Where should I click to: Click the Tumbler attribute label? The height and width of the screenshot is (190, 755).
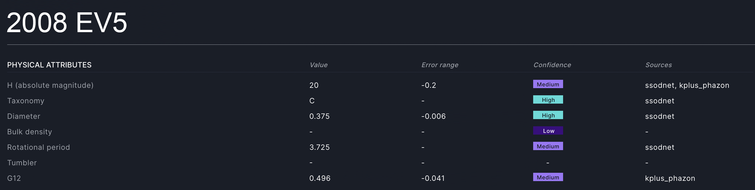(x=22, y=163)
